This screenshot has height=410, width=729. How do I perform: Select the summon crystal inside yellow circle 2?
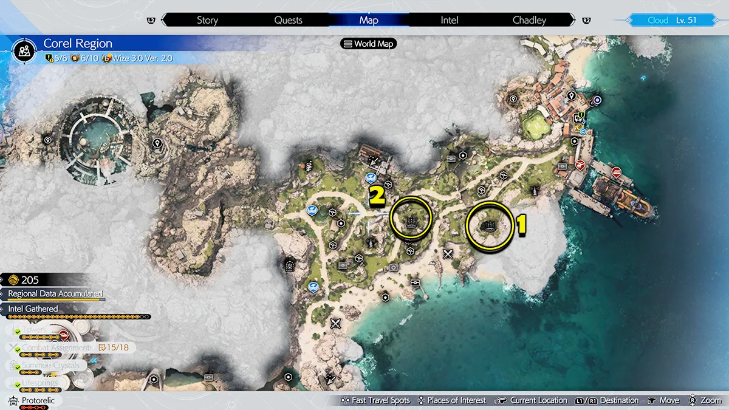coord(411,220)
